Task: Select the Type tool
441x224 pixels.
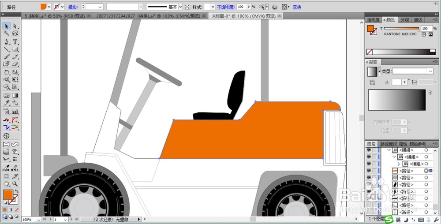Action: 15,42
